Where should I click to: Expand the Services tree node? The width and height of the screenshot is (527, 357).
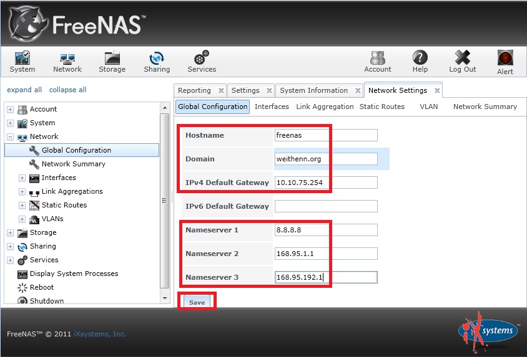(x=11, y=260)
